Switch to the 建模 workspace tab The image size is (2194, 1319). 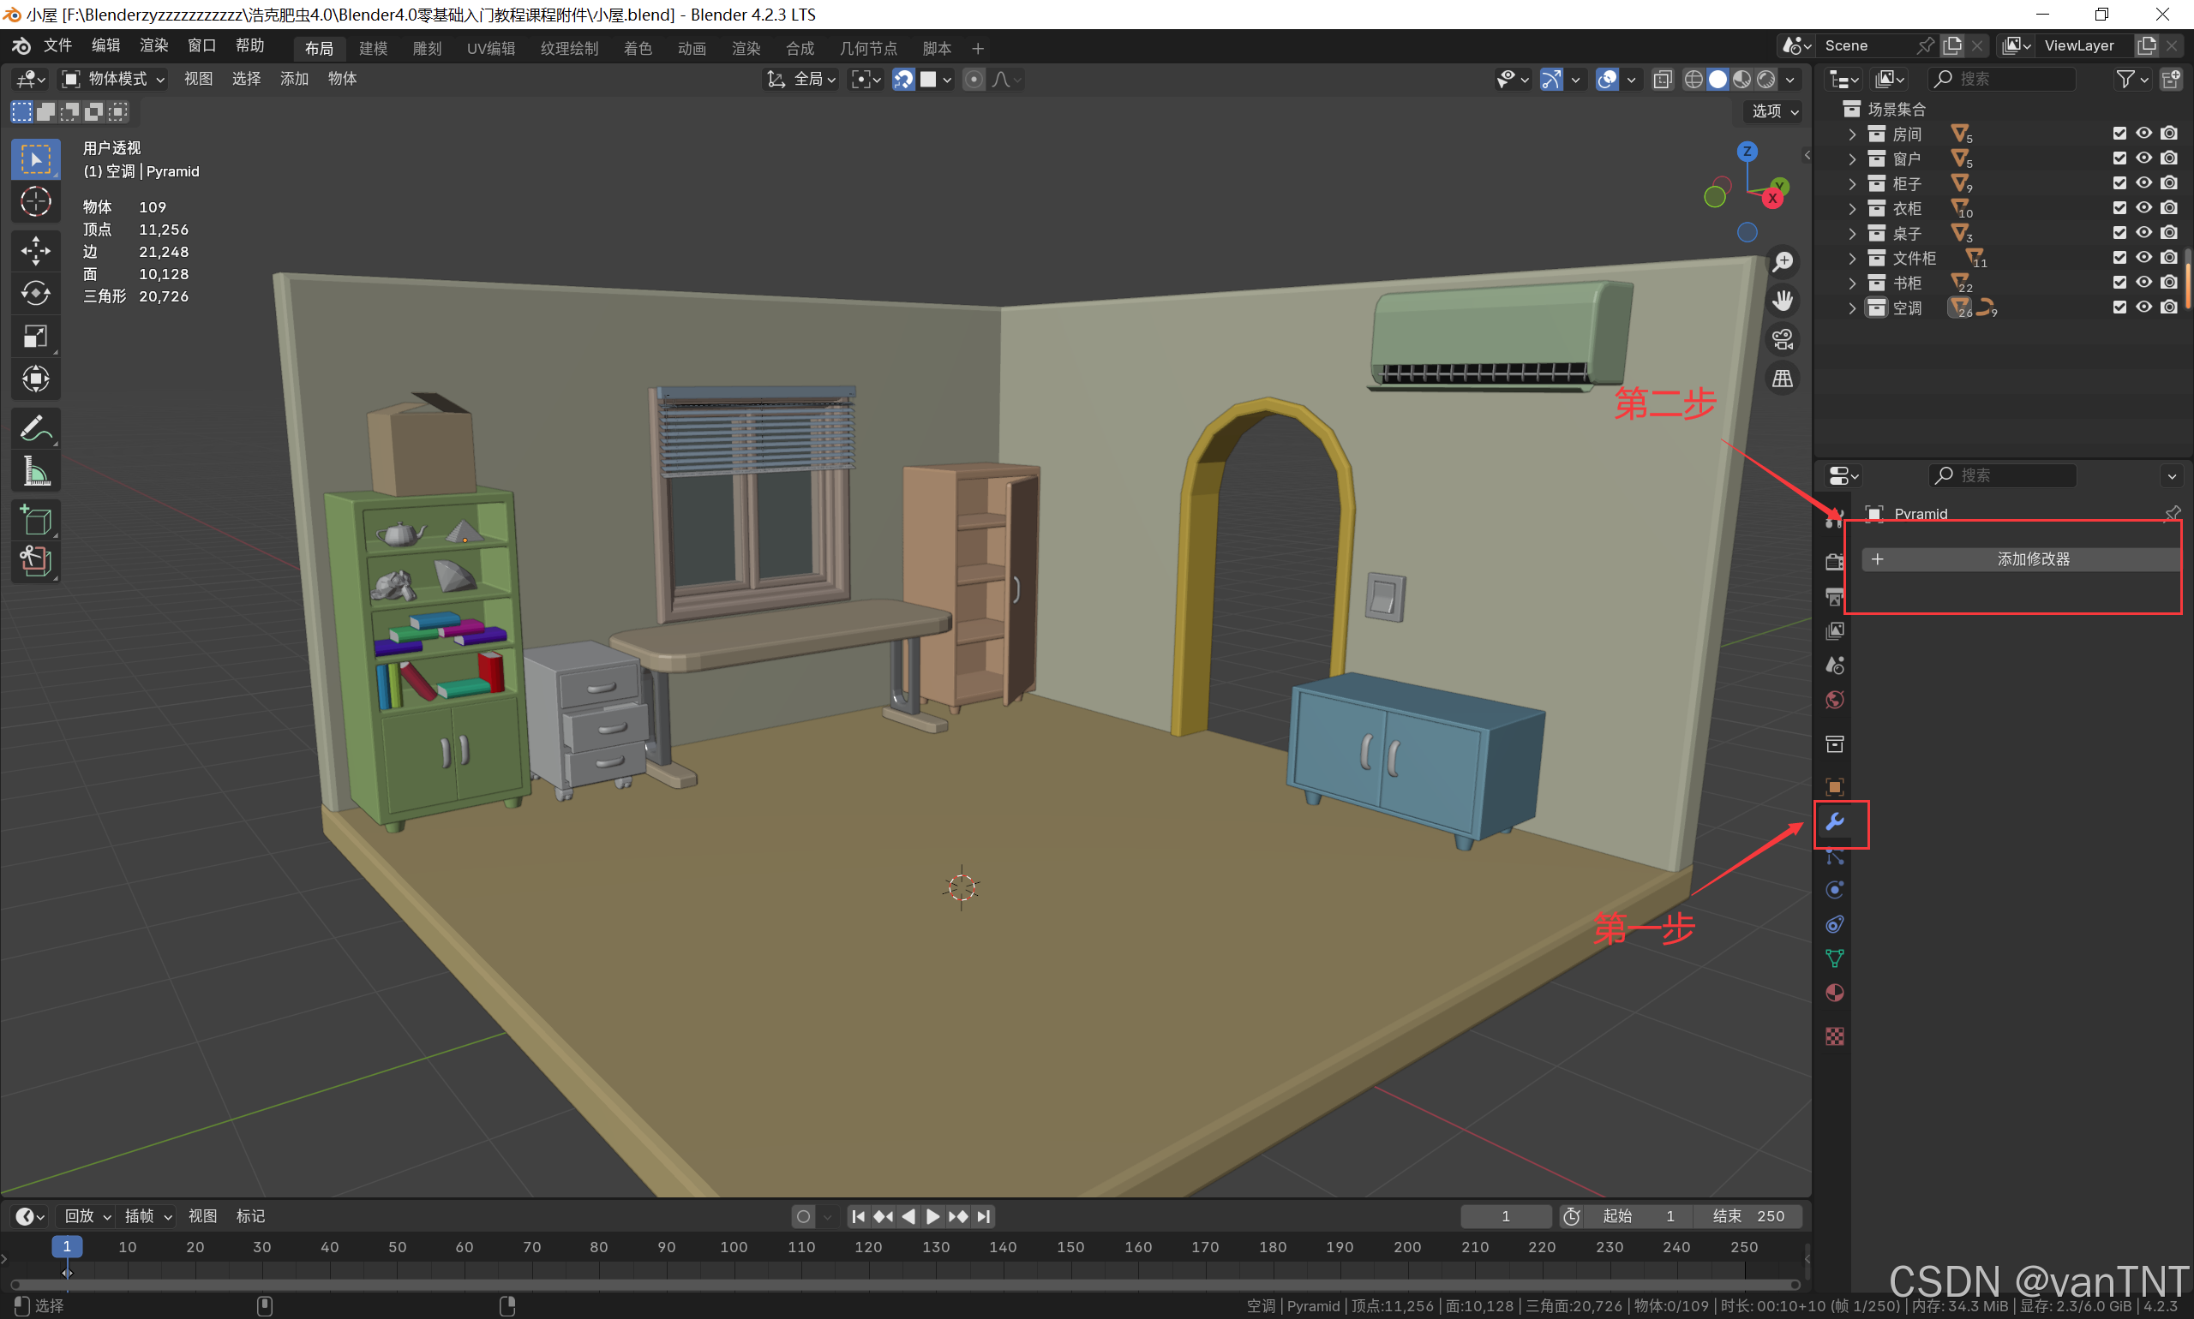point(373,48)
